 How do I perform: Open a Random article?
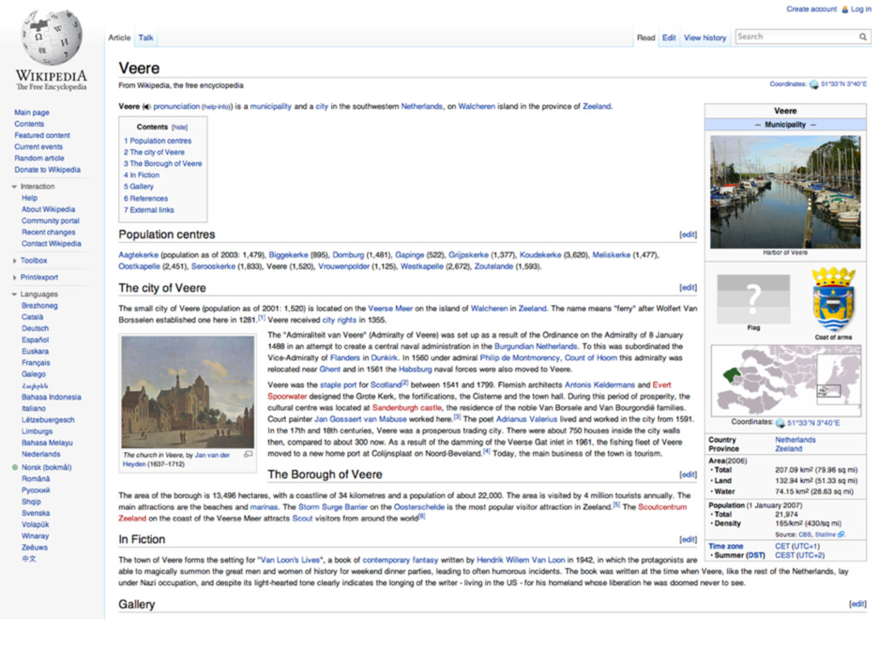point(39,158)
